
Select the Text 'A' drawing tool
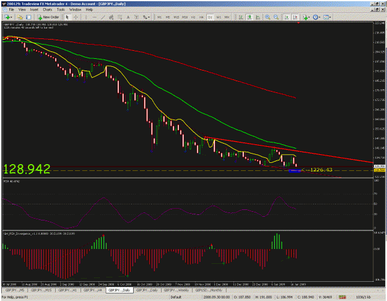click(128, 17)
